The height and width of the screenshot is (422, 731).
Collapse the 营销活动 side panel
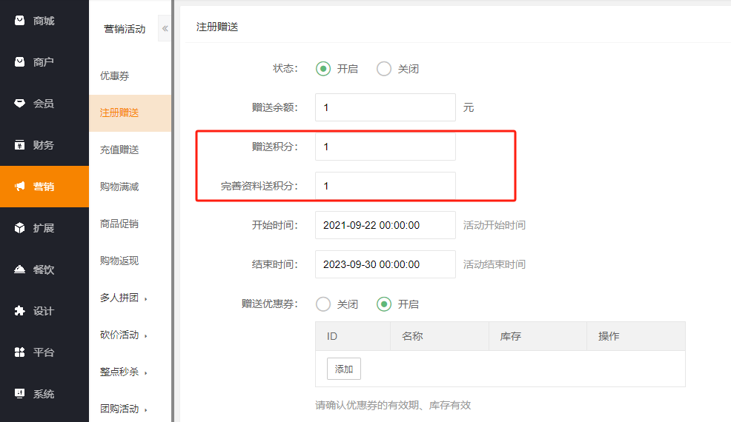point(165,29)
